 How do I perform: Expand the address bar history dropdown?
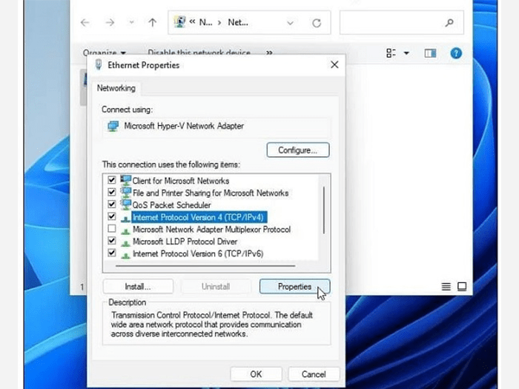tap(291, 23)
